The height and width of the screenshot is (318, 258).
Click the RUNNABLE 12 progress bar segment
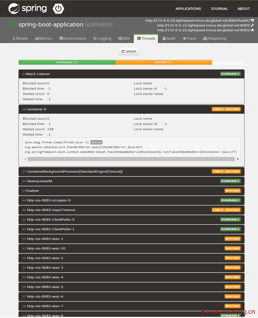(x=67, y=62)
